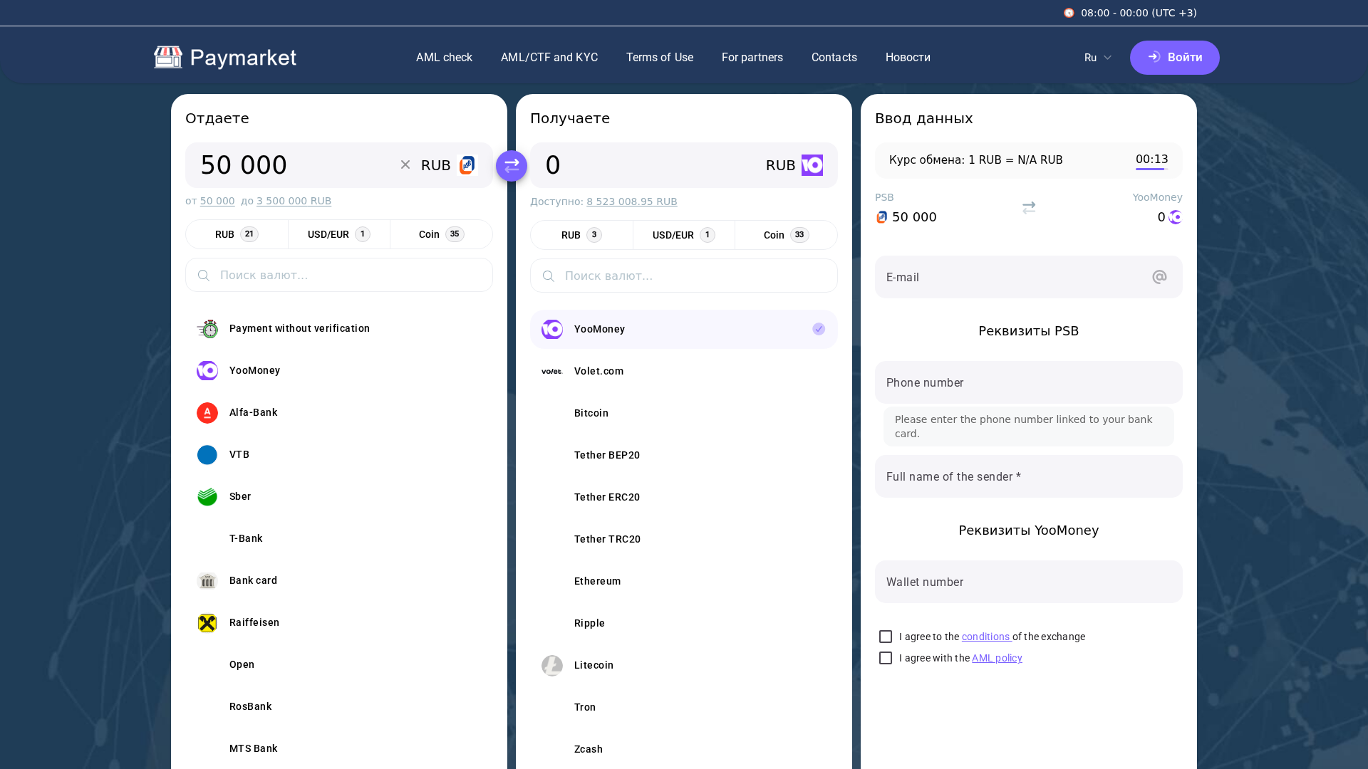The height and width of the screenshot is (769, 1368).
Task: Focus the Full name of the sender field
Action: point(1029,476)
